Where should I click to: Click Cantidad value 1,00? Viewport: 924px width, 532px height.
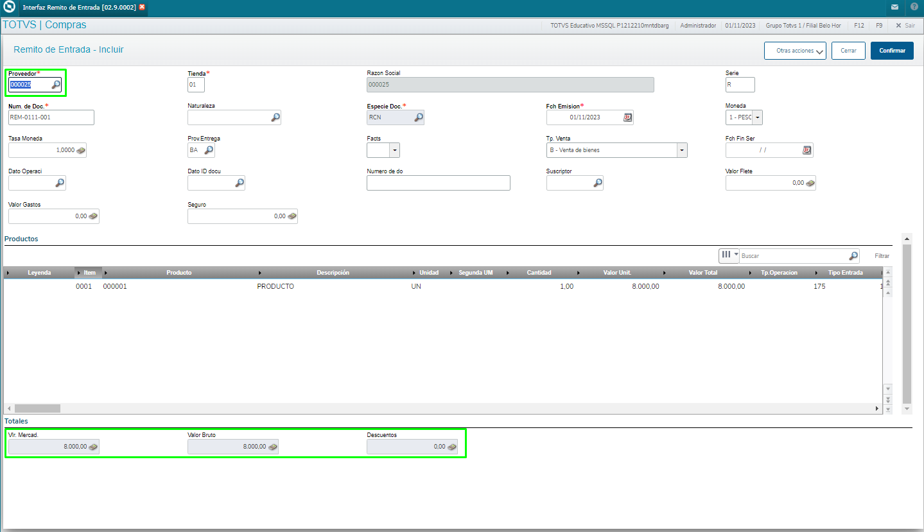click(567, 286)
